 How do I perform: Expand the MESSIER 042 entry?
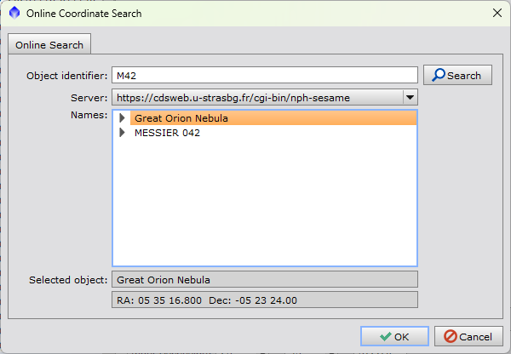pyautogui.click(x=122, y=133)
